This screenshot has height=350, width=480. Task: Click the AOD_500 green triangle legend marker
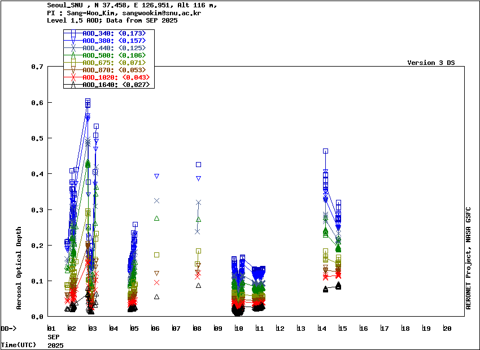tap(73, 55)
